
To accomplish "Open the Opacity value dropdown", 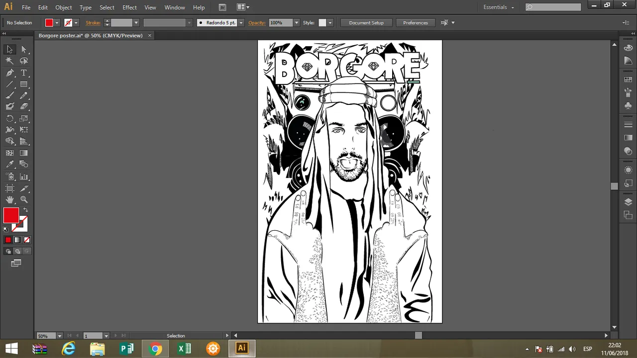I will (297, 23).
